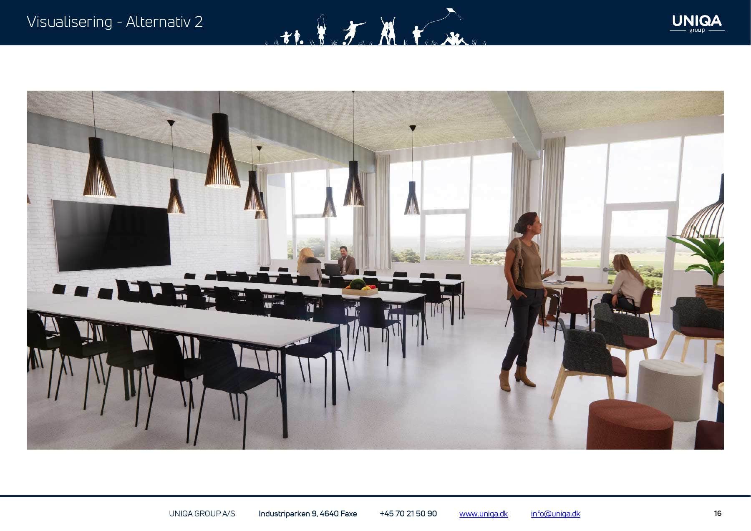Viewport: 751px width, 531px height.
Task: Click page number 16 in footer
Action: 718,513
